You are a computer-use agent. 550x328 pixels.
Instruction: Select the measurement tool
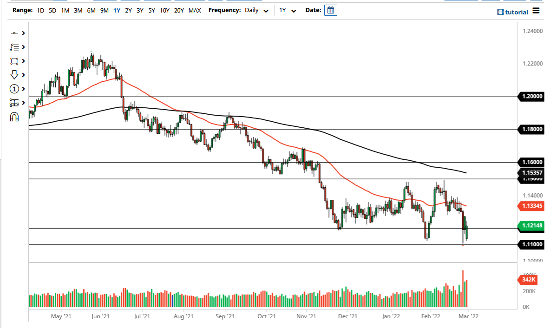pyautogui.click(x=14, y=103)
